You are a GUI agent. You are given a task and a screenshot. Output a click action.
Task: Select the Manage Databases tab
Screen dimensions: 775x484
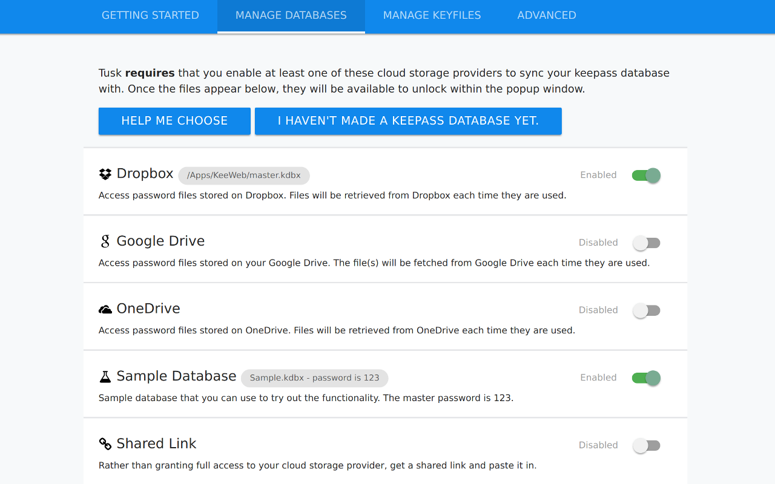click(291, 15)
